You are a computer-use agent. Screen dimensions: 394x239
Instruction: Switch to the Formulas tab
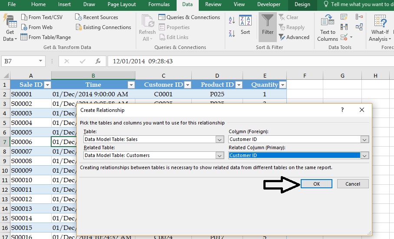coord(159,4)
